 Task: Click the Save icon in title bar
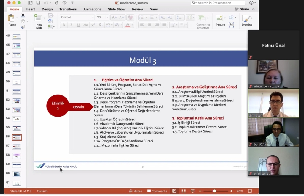tap(38, 3)
